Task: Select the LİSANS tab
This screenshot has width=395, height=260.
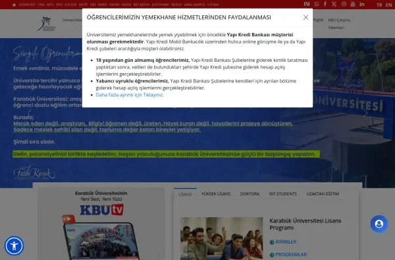Action: [x=185, y=194]
